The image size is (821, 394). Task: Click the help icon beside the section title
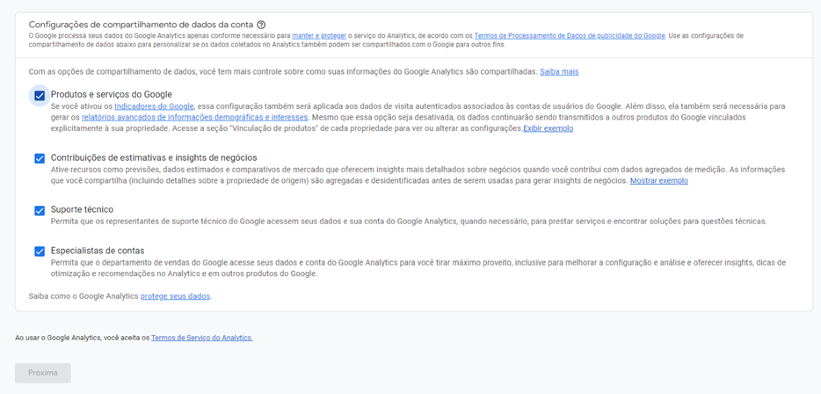click(261, 25)
